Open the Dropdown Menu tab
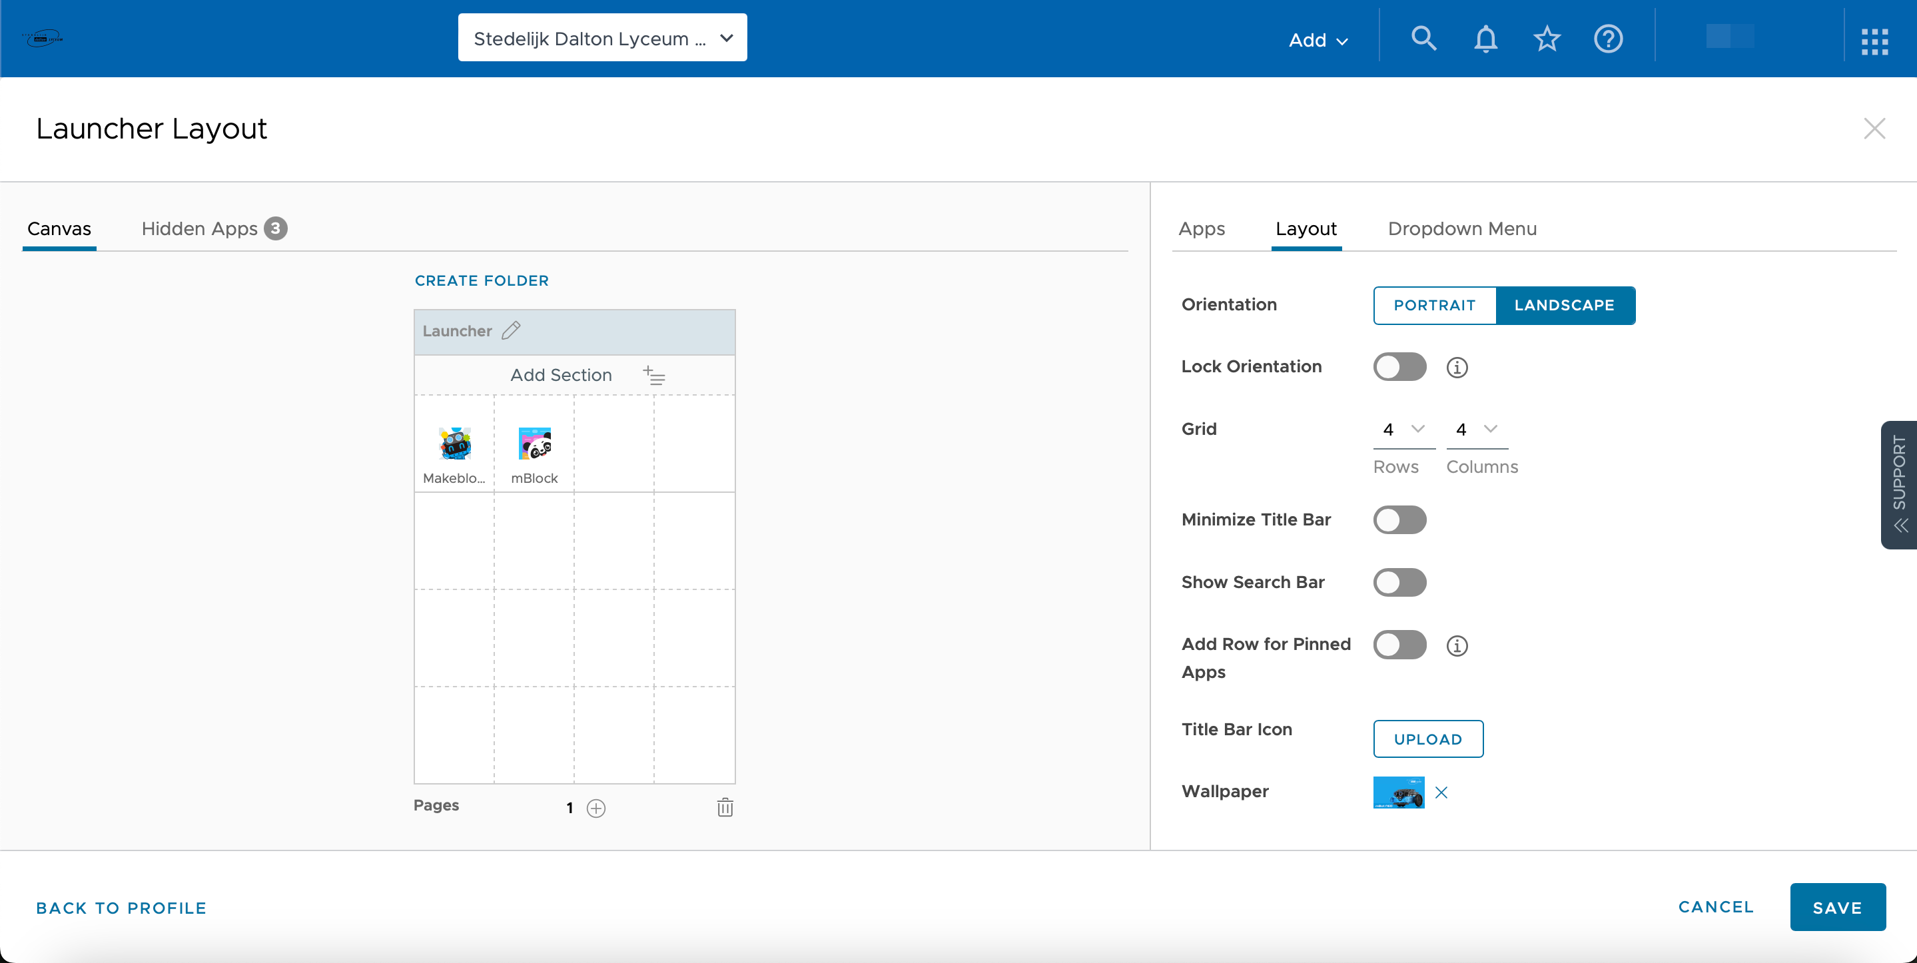The height and width of the screenshot is (963, 1917). (1461, 228)
